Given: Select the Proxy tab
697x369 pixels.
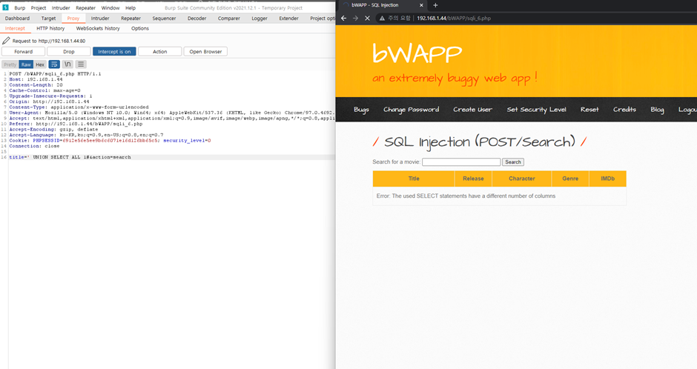Looking at the screenshot, I should pyautogui.click(x=73, y=19).
